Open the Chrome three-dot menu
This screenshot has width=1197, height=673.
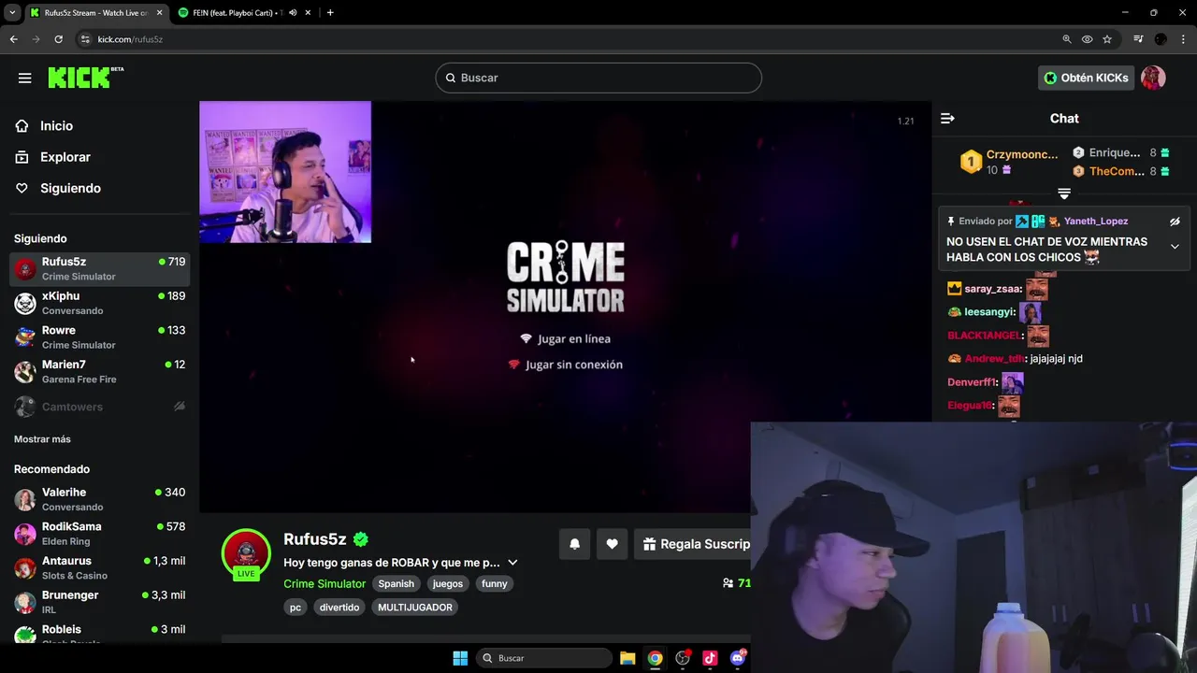pyautogui.click(x=1183, y=39)
